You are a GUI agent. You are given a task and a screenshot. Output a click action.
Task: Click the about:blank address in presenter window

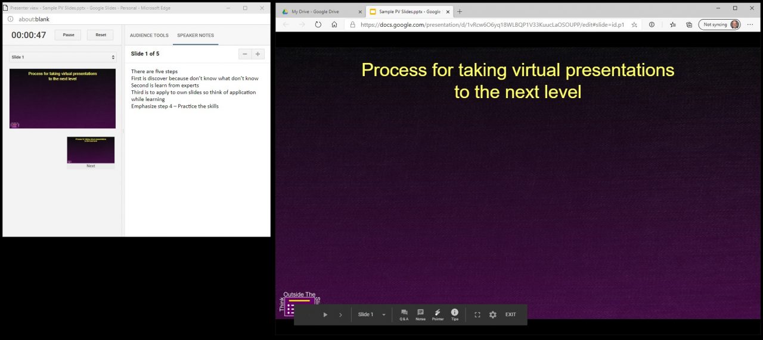click(34, 19)
